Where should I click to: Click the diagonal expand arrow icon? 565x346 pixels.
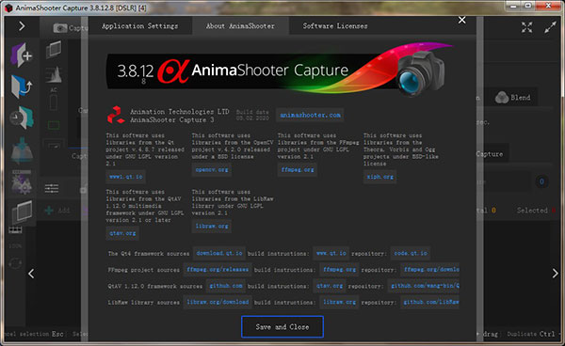pyautogui.click(x=550, y=27)
